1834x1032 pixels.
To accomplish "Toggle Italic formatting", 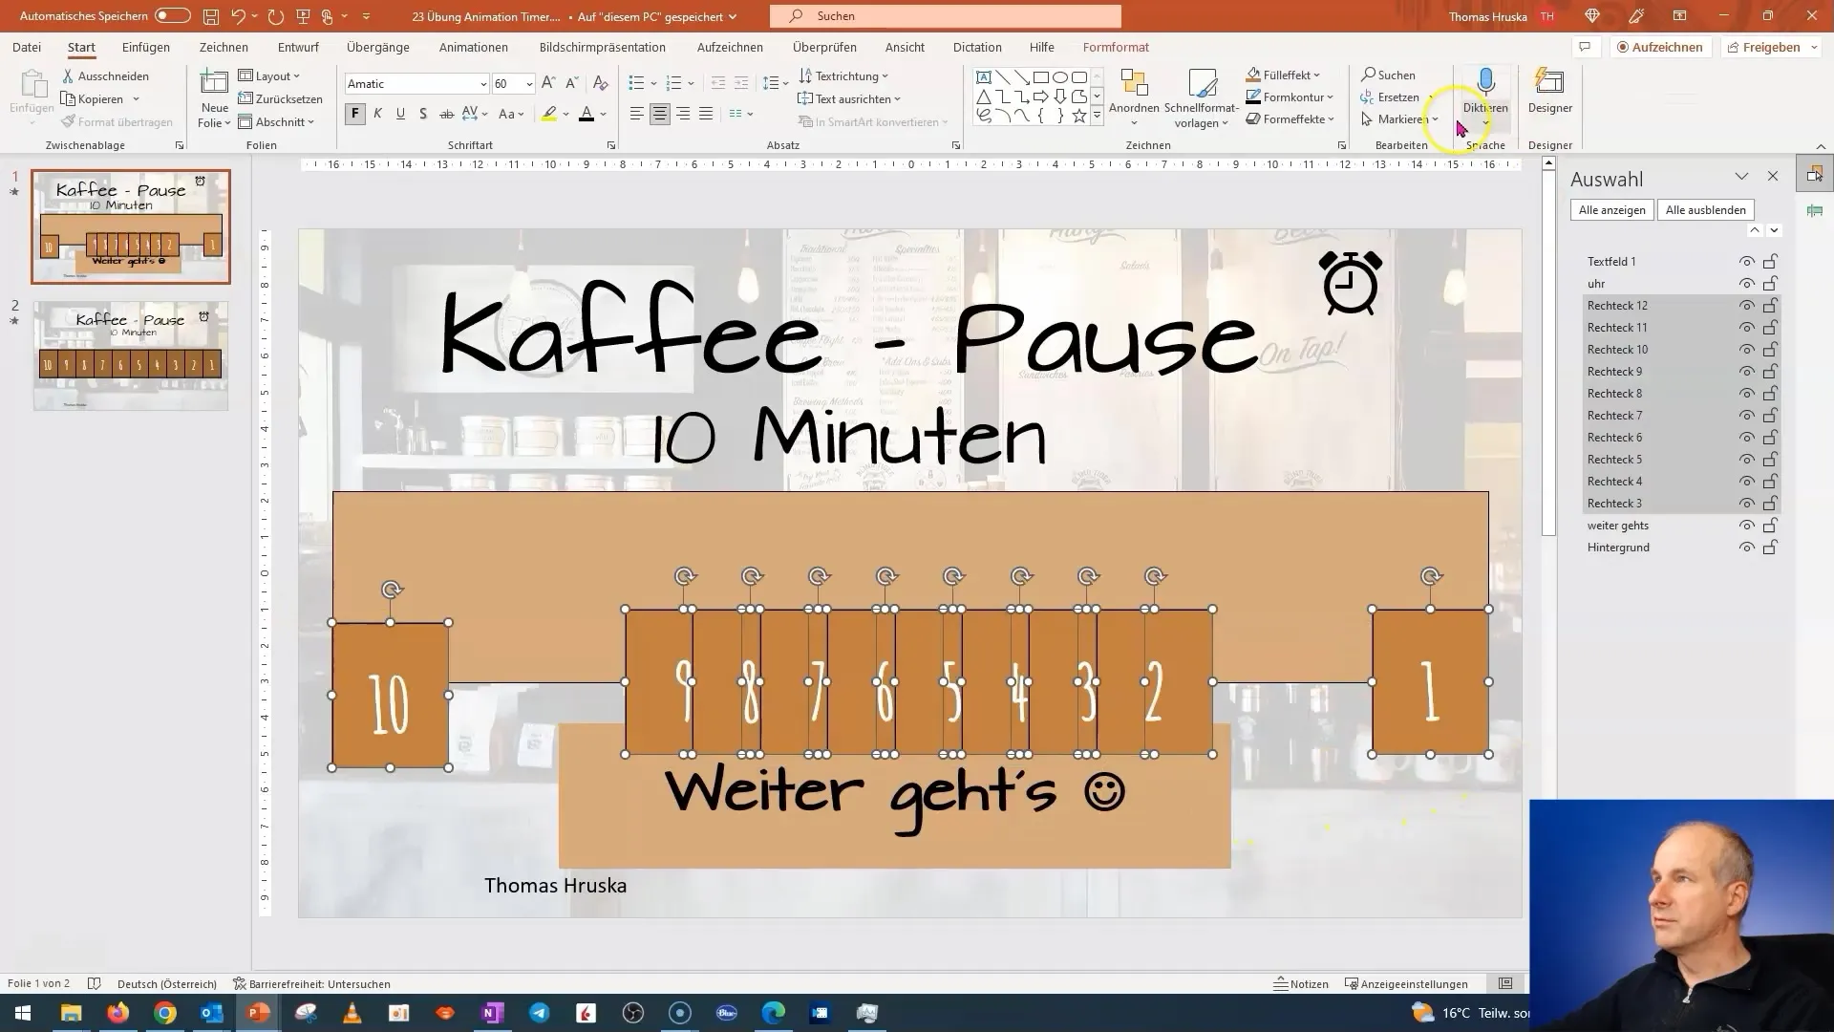I will (x=378, y=114).
